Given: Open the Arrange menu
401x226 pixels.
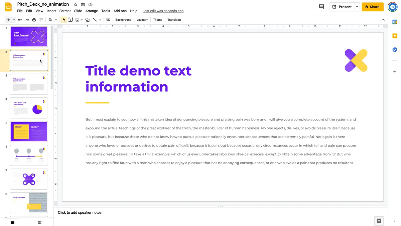Looking at the screenshot, I should coord(92,11).
